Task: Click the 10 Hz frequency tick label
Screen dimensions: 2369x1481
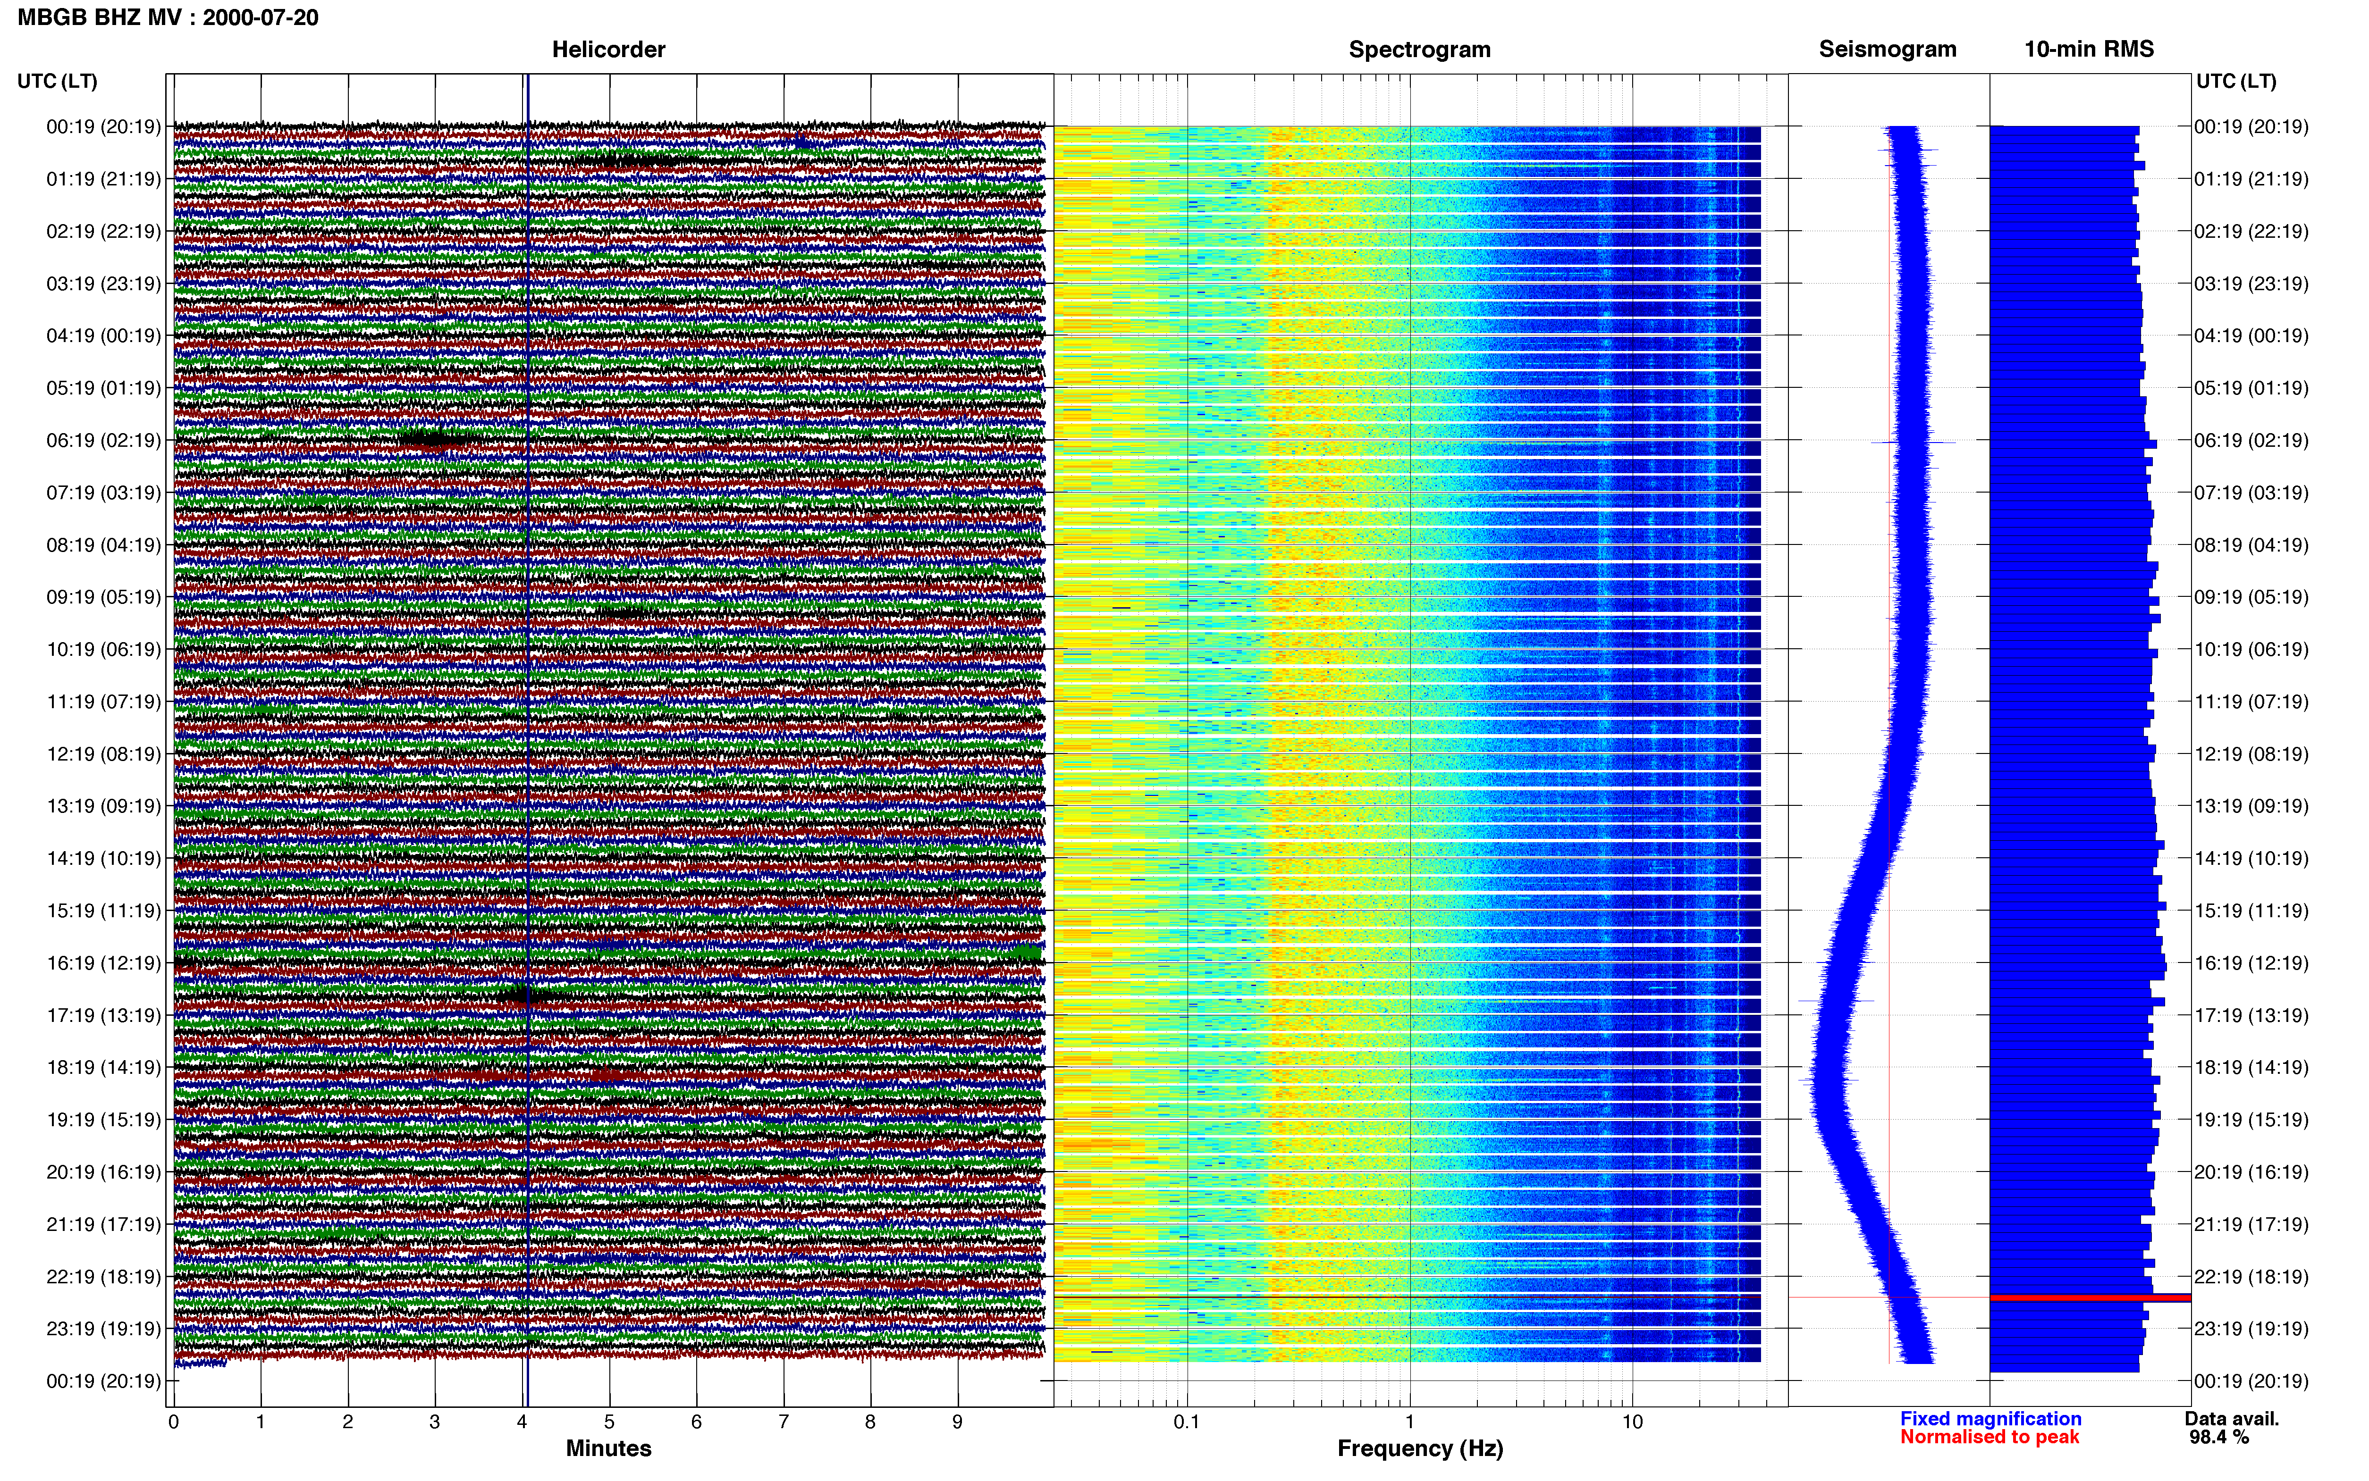Action: (1632, 1422)
